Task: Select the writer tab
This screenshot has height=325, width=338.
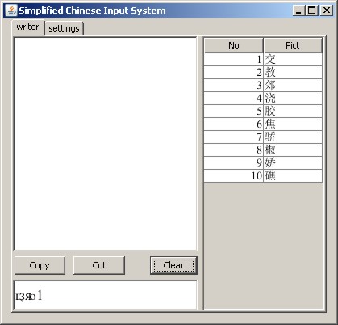Action: coord(27,27)
